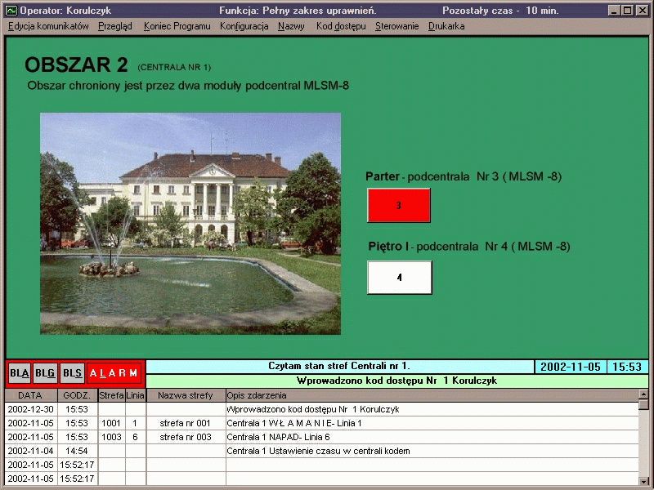
Task: Open the Nazwy menu
Action: coord(291,26)
